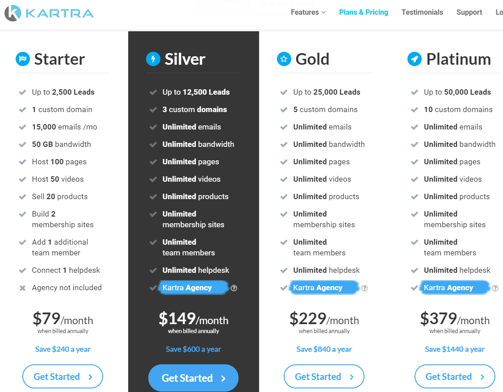Choose Get Started for the Gold plan
This screenshot has width=503, height=392.
coord(324,377)
